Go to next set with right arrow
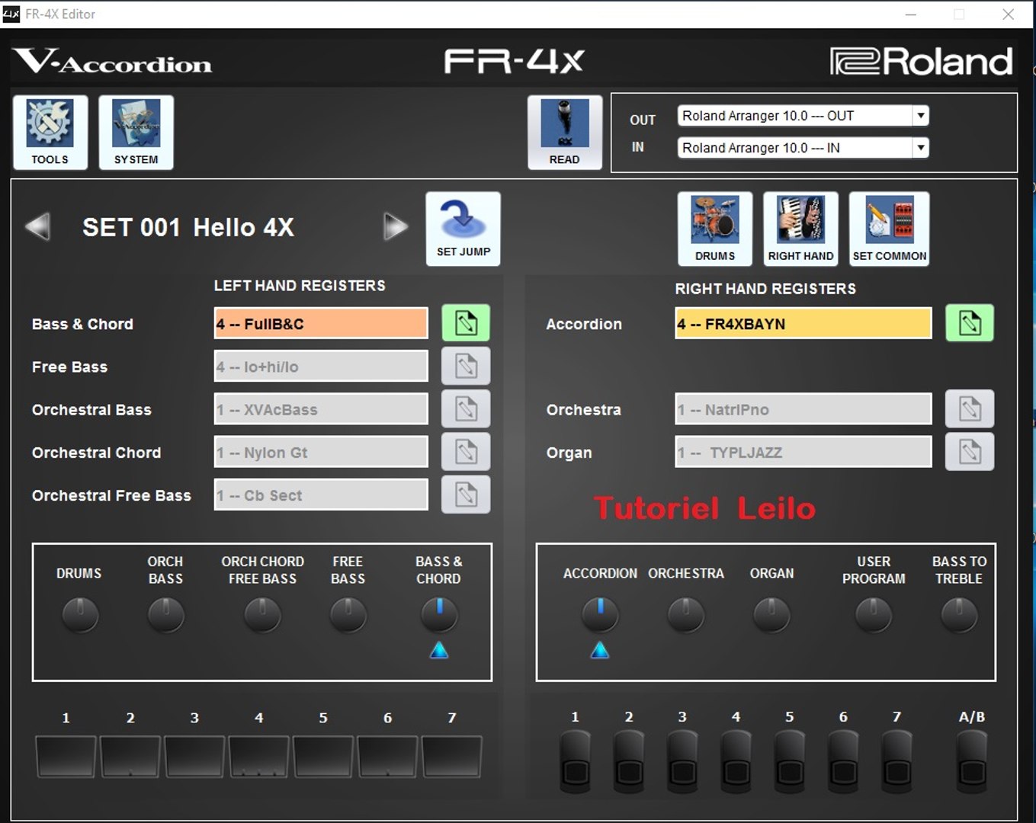The width and height of the screenshot is (1036, 823). click(x=396, y=226)
